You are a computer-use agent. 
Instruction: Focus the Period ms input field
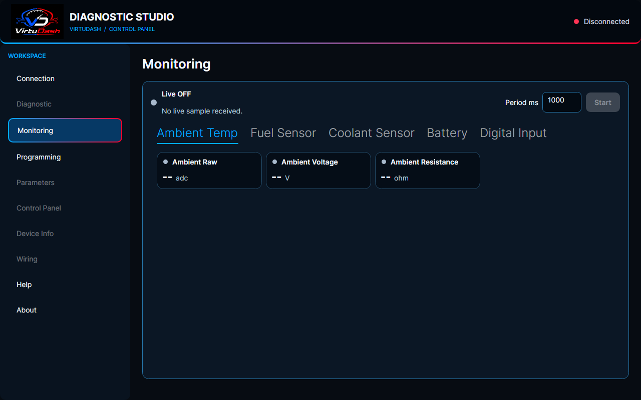(x=562, y=102)
